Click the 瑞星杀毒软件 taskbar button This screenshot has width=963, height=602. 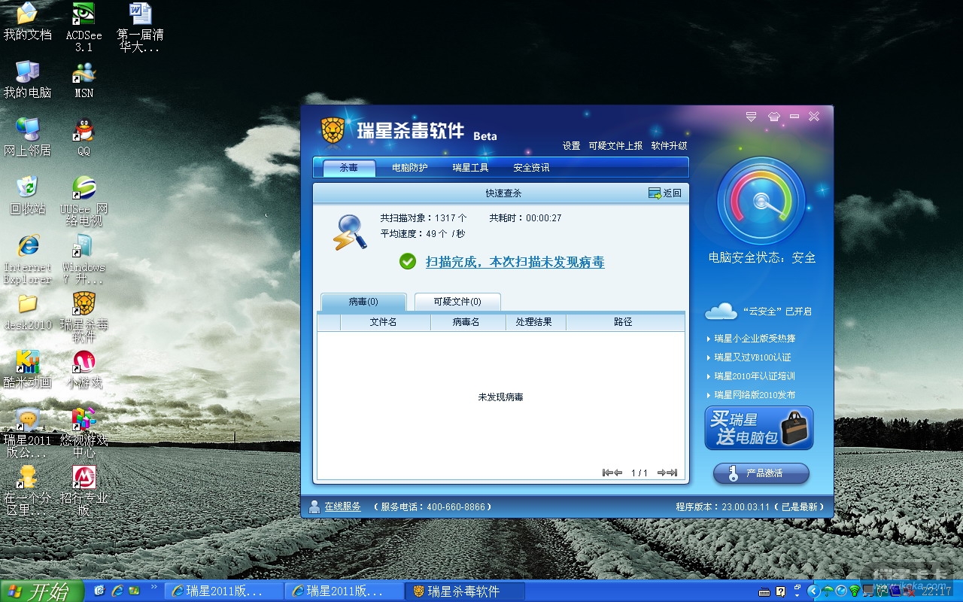464,591
